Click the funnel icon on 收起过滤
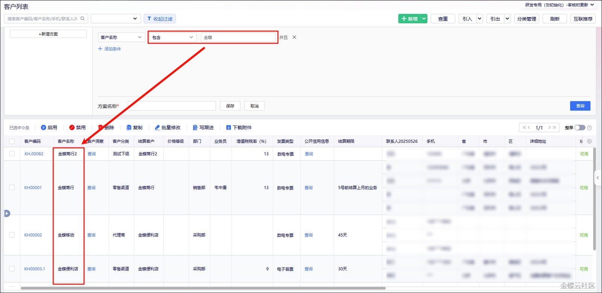Screen dimensions: 602x293 pos(149,19)
